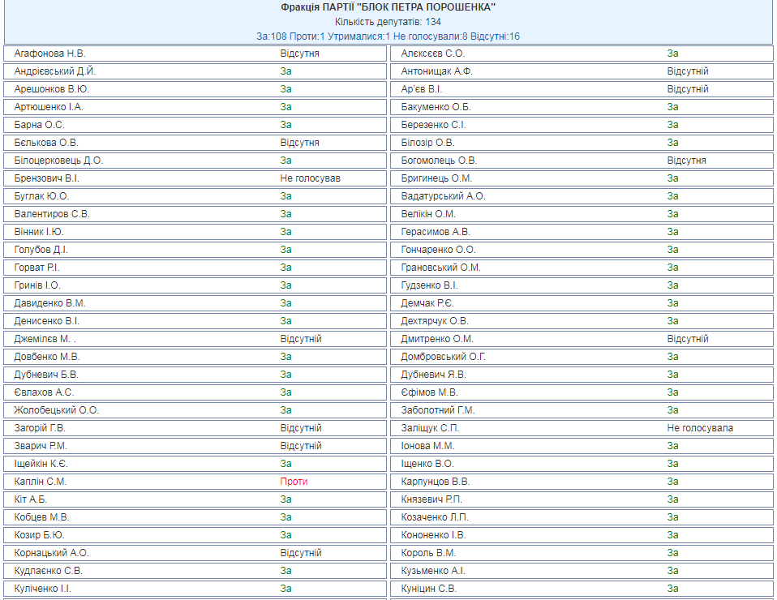Select the name Кононенко І.В.
The image size is (777, 600).
pos(433,535)
